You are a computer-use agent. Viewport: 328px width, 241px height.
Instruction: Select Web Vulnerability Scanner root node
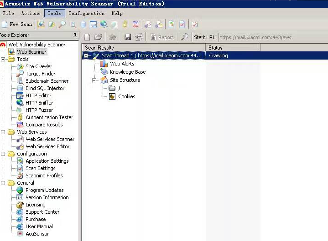(x=37, y=45)
